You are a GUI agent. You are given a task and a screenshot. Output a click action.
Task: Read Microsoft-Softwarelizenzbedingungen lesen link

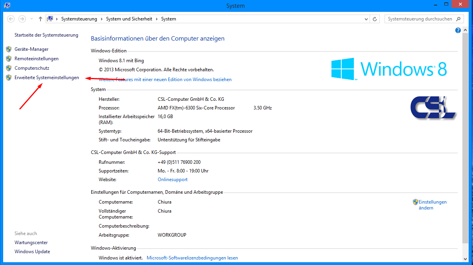(x=192, y=258)
